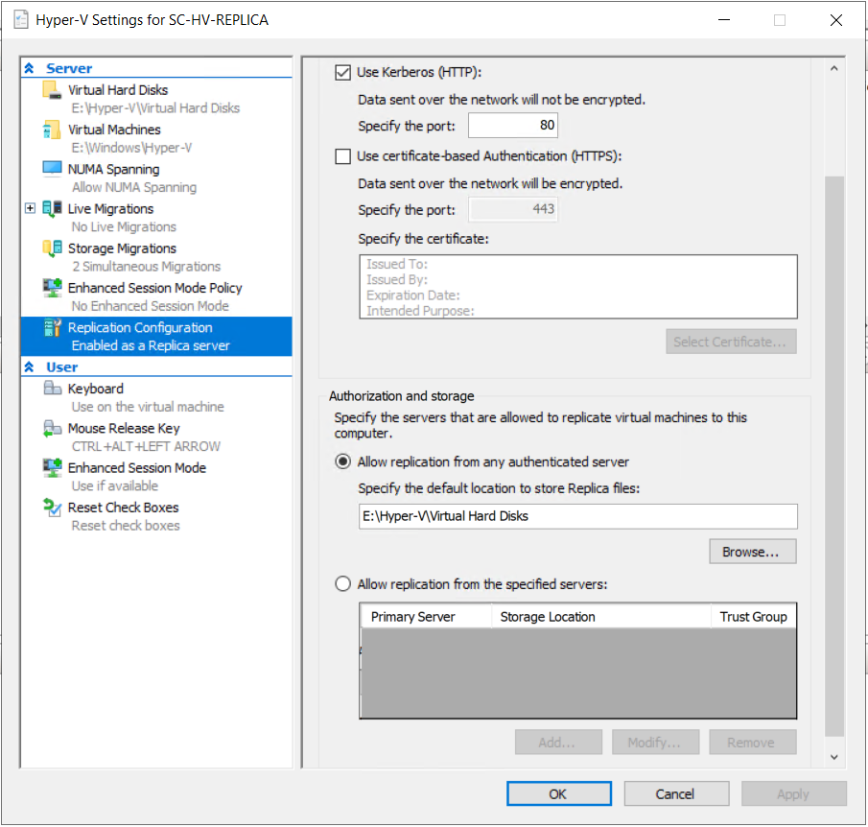868x827 pixels.
Task: Click the Replica files default location field
Action: [578, 516]
